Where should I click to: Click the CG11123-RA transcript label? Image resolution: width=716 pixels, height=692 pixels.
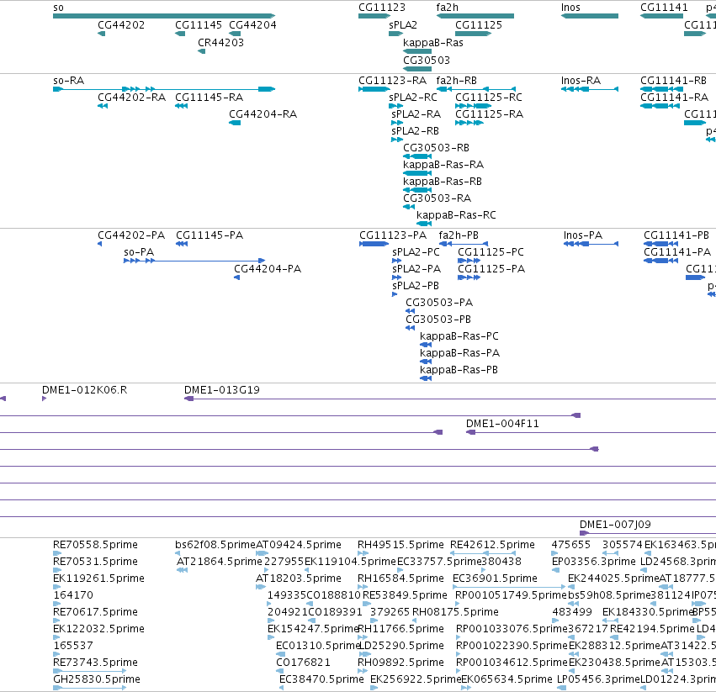click(x=392, y=81)
